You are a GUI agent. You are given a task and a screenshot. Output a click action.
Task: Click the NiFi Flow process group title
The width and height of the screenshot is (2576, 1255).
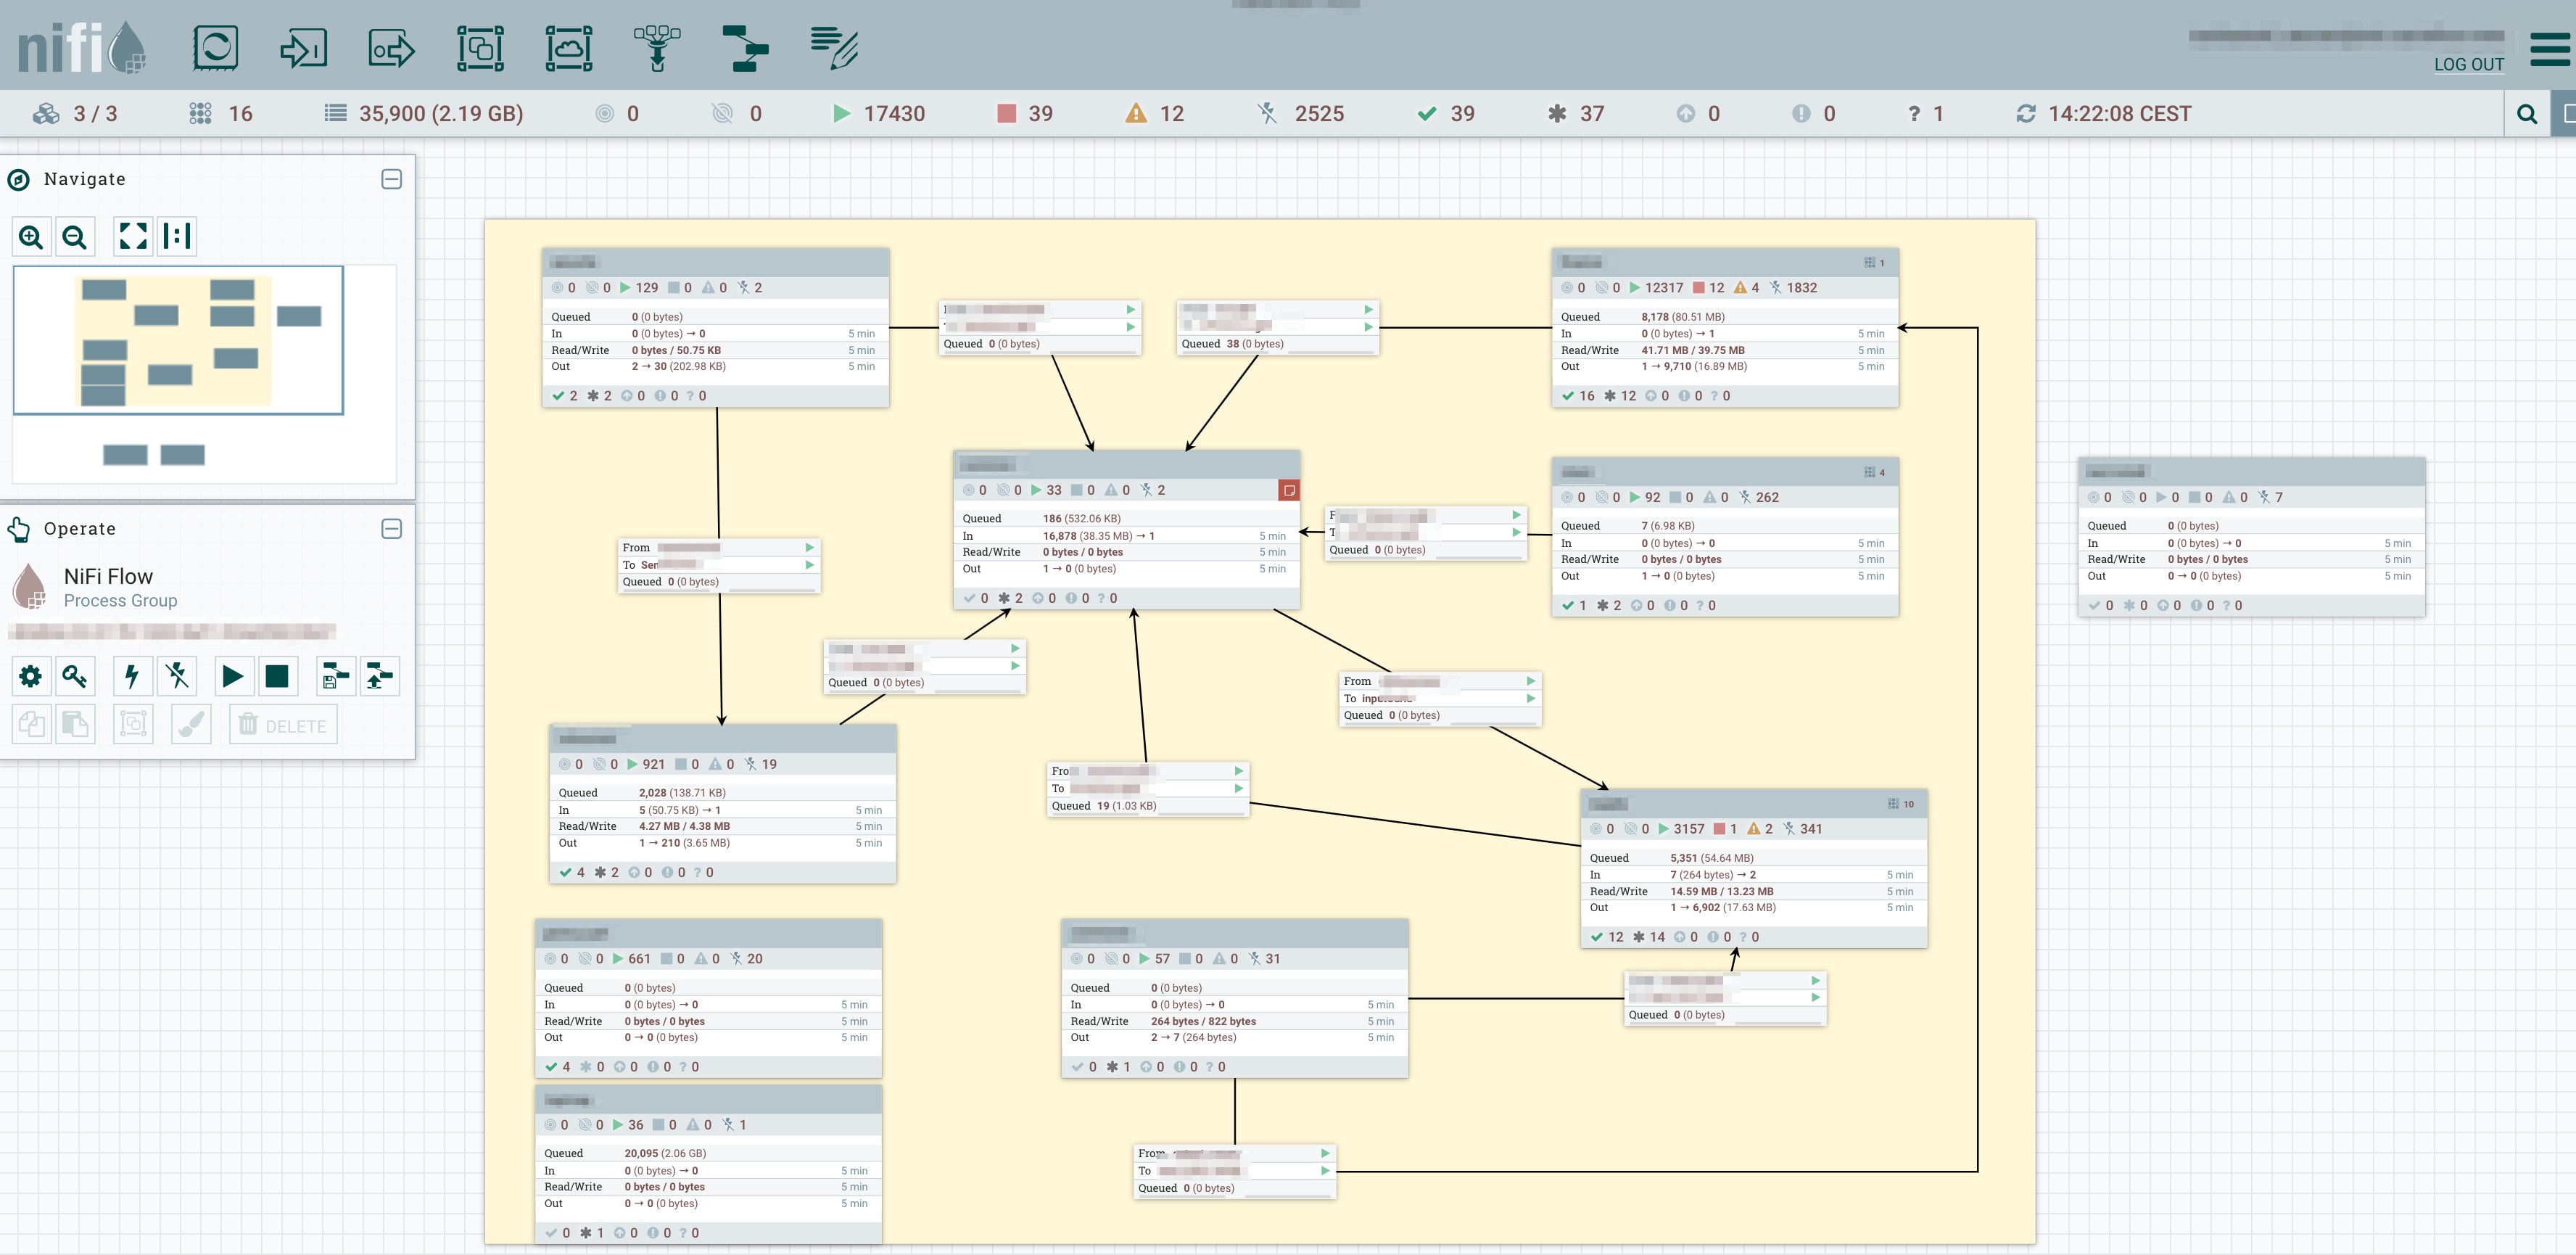click(108, 577)
